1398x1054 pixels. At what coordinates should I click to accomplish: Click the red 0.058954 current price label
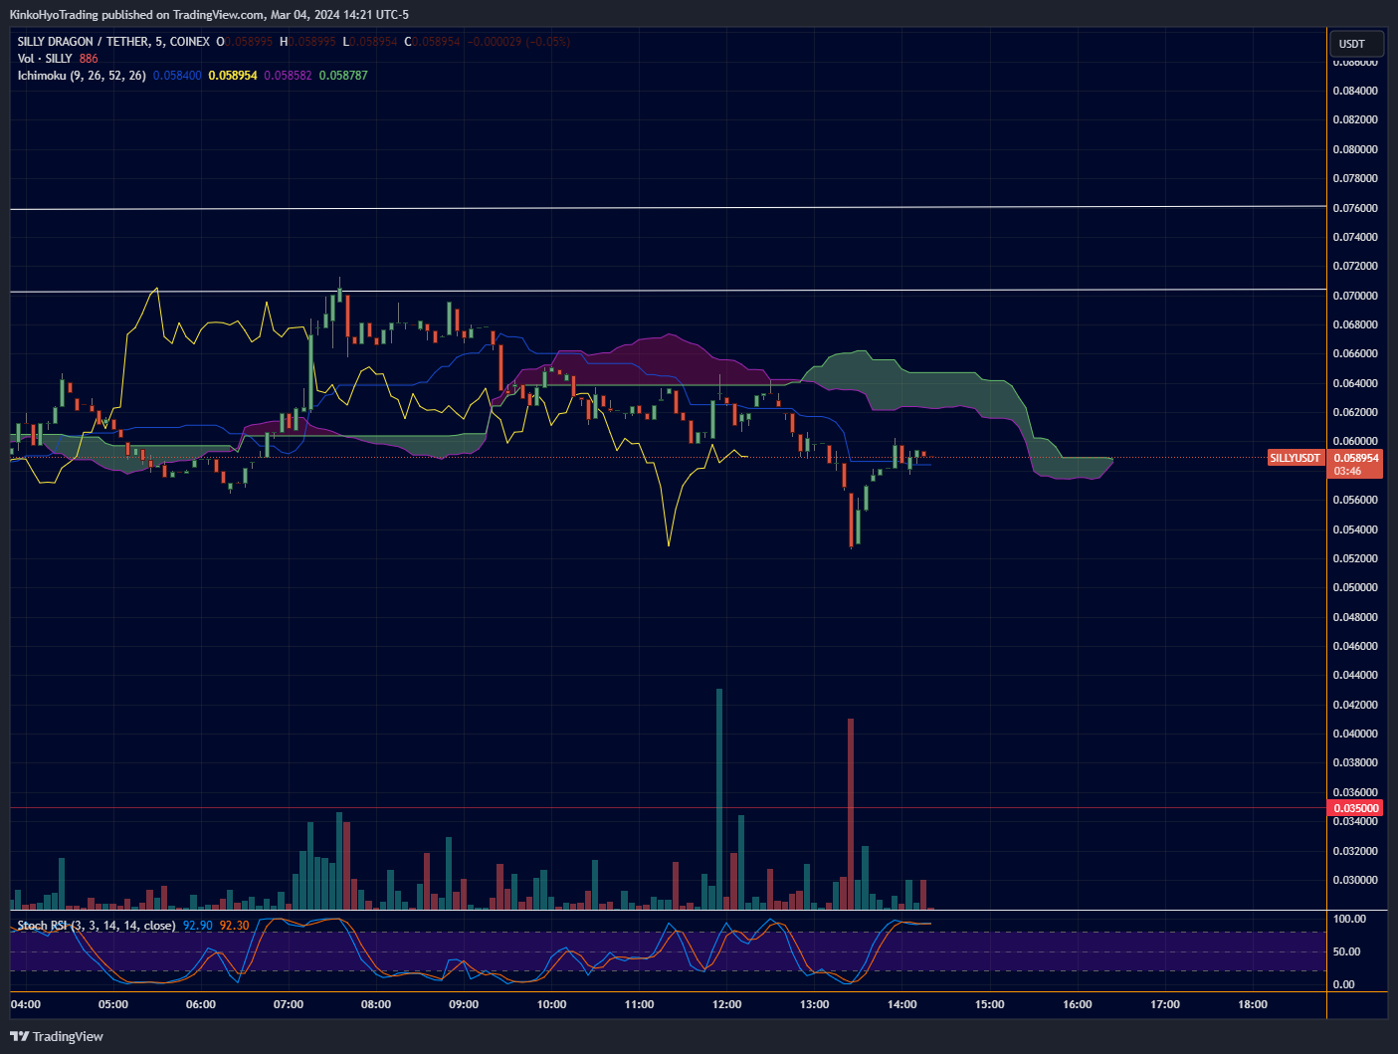pyautogui.click(x=1356, y=458)
